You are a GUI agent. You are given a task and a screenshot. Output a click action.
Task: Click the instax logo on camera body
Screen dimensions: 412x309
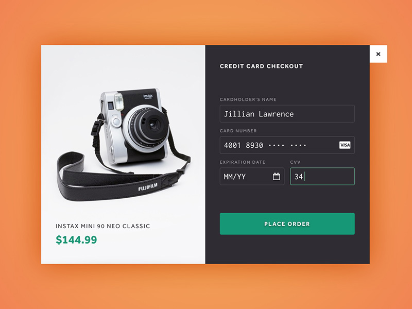pyautogui.click(x=148, y=96)
